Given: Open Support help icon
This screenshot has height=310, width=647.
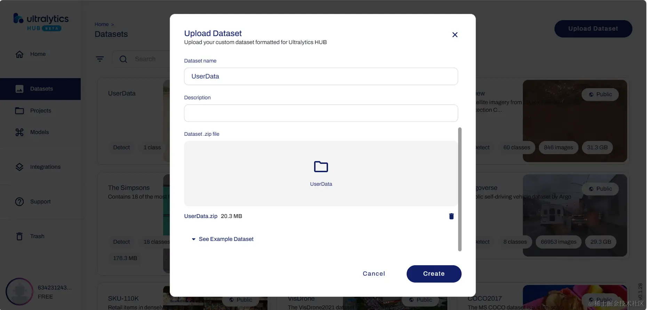Looking at the screenshot, I should tap(19, 202).
